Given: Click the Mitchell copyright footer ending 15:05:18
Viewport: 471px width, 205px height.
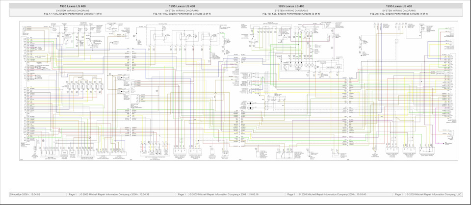Looking at the screenshot, I should pos(224,195).
